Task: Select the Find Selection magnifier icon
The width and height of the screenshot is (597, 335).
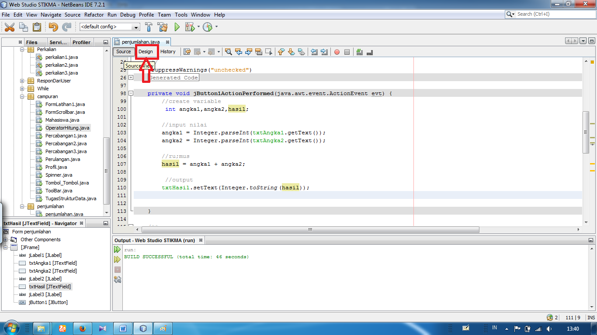Action: point(228,52)
